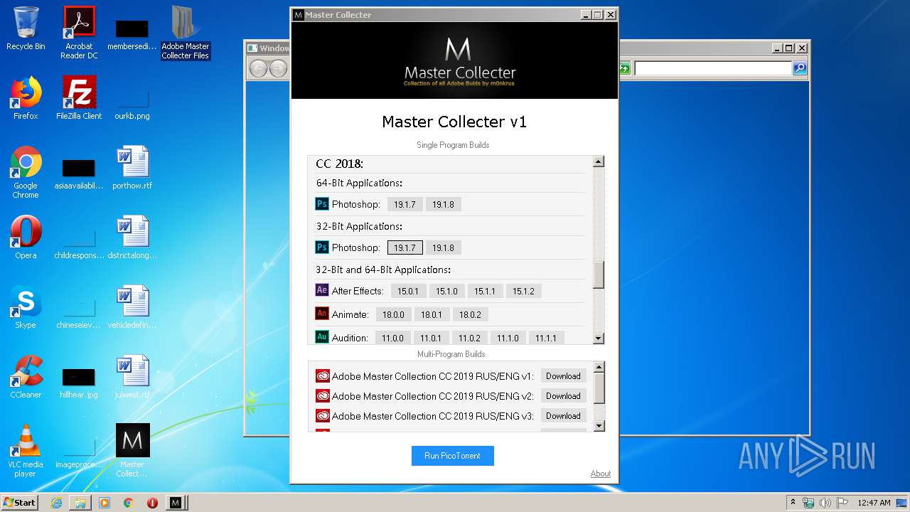Click scroll down arrow of Multi-Program Builds list
The height and width of the screenshot is (512, 910).
599,425
